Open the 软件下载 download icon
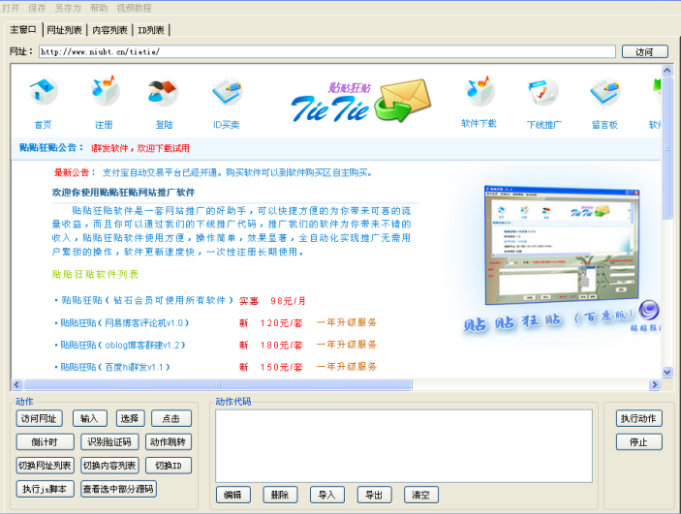The width and height of the screenshot is (681, 514). pos(479,94)
